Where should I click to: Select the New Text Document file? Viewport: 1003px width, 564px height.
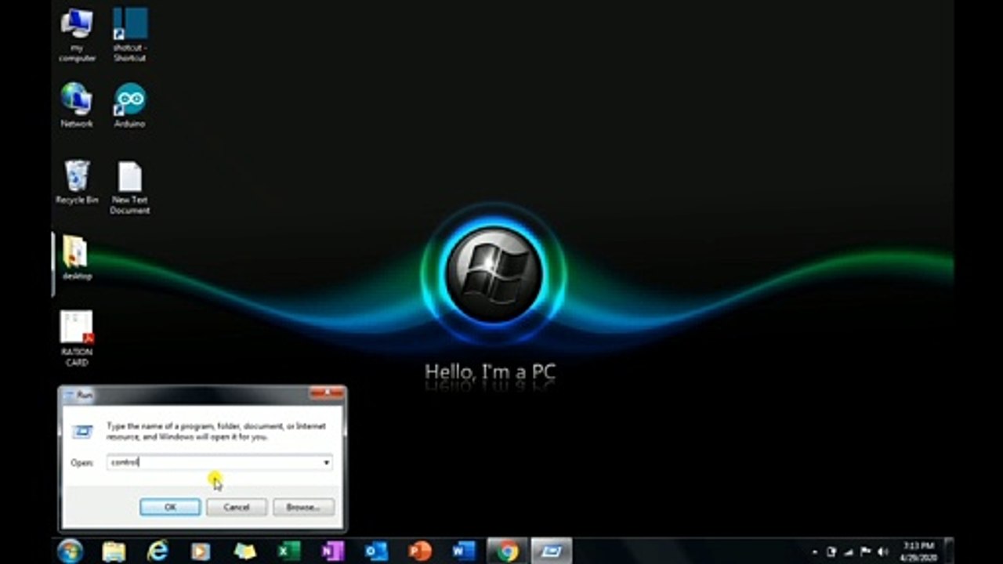129,187
